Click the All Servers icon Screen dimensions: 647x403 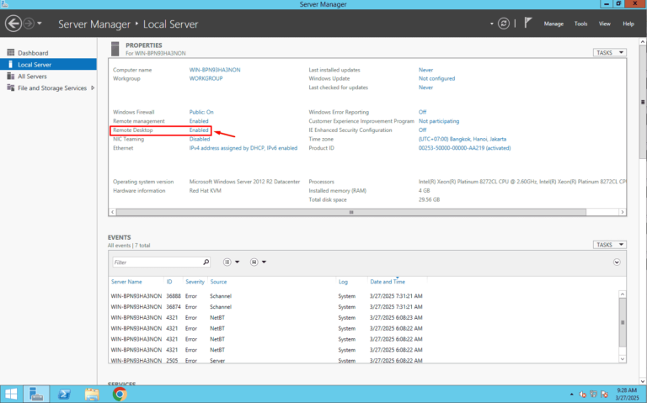[11, 77]
